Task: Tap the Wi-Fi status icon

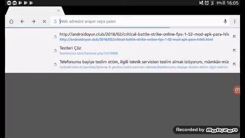Action: [x=212, y=3]
